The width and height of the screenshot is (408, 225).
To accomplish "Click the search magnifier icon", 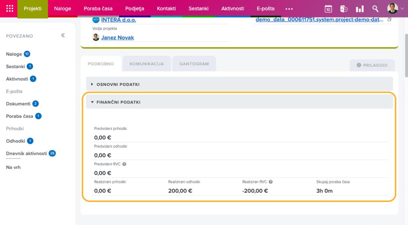I will [x=375, y=9].
